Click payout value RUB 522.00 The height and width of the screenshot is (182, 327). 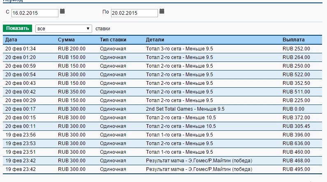coord(296,75)
